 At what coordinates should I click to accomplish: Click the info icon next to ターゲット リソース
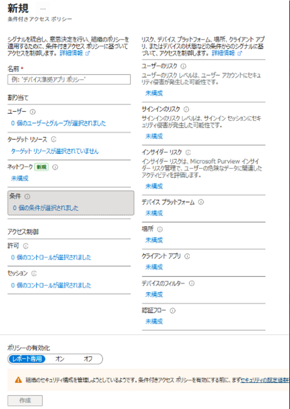(x=54, y=139)
